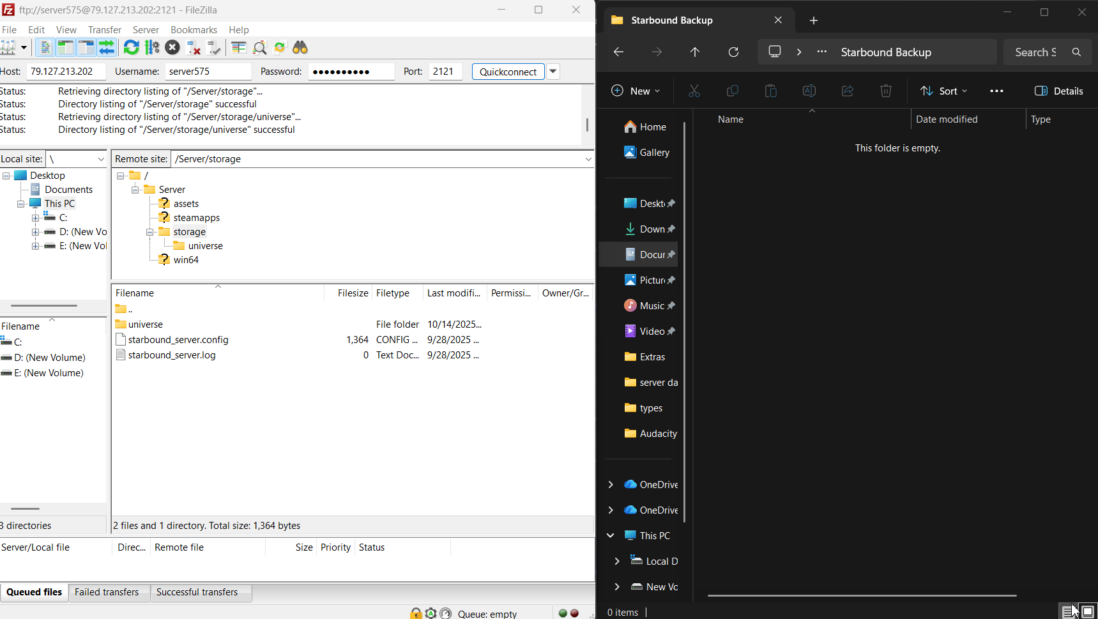Collapse the storage folder in remote tree
This screenshot has width=1098, height=619.
(x=149, y=232)
